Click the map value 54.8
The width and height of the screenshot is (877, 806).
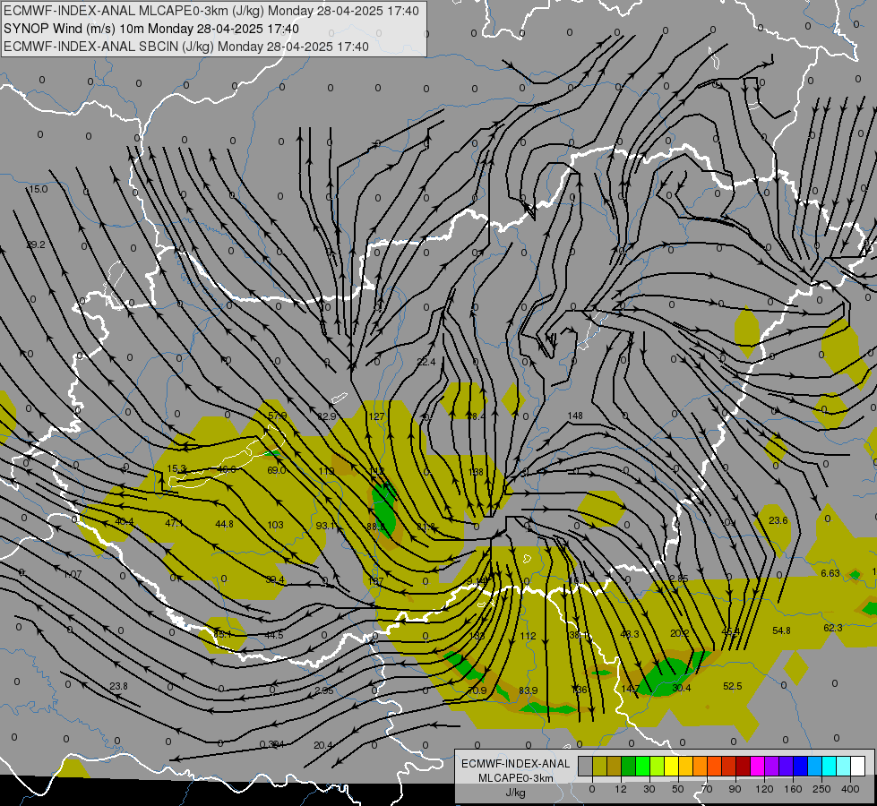[781, 630]
